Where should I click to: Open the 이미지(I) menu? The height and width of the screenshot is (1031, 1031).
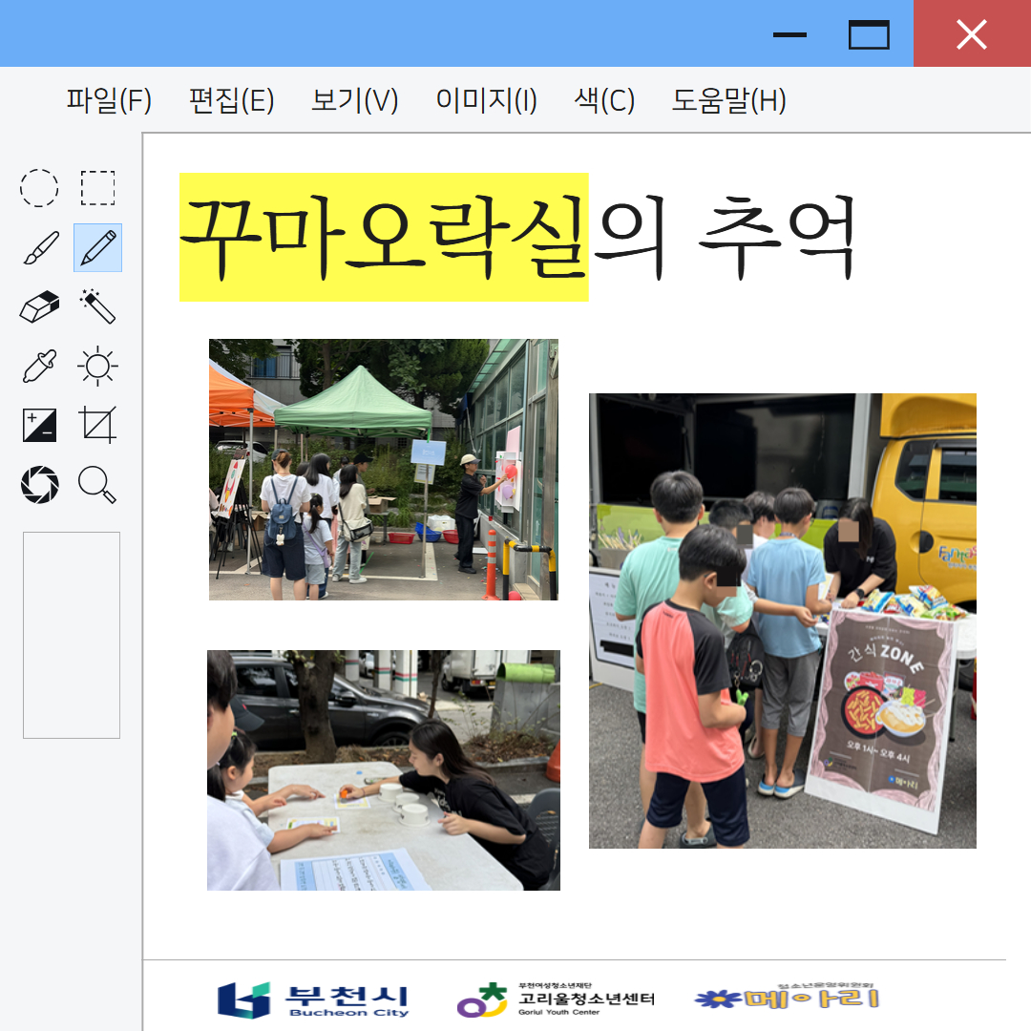[x=486, y=100]
